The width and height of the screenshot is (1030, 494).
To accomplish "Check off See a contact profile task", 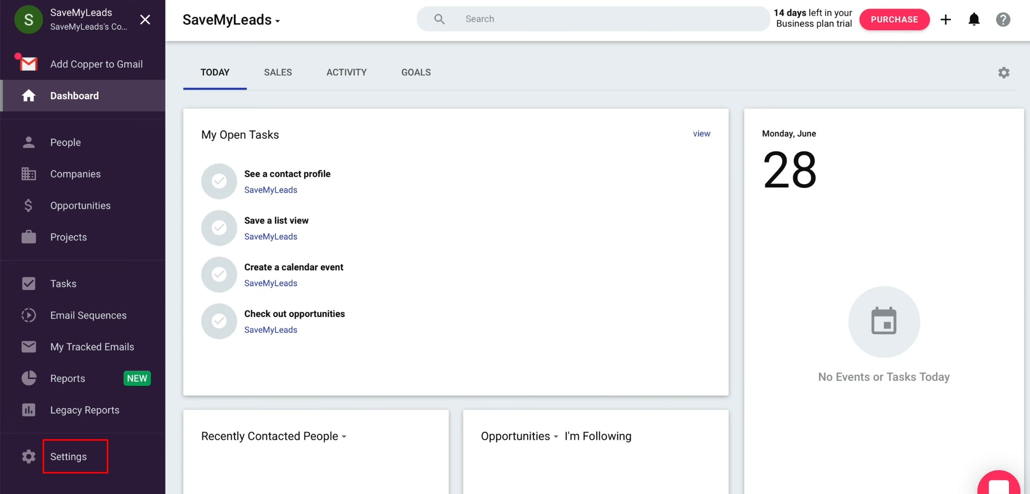I will pos(219,181).
